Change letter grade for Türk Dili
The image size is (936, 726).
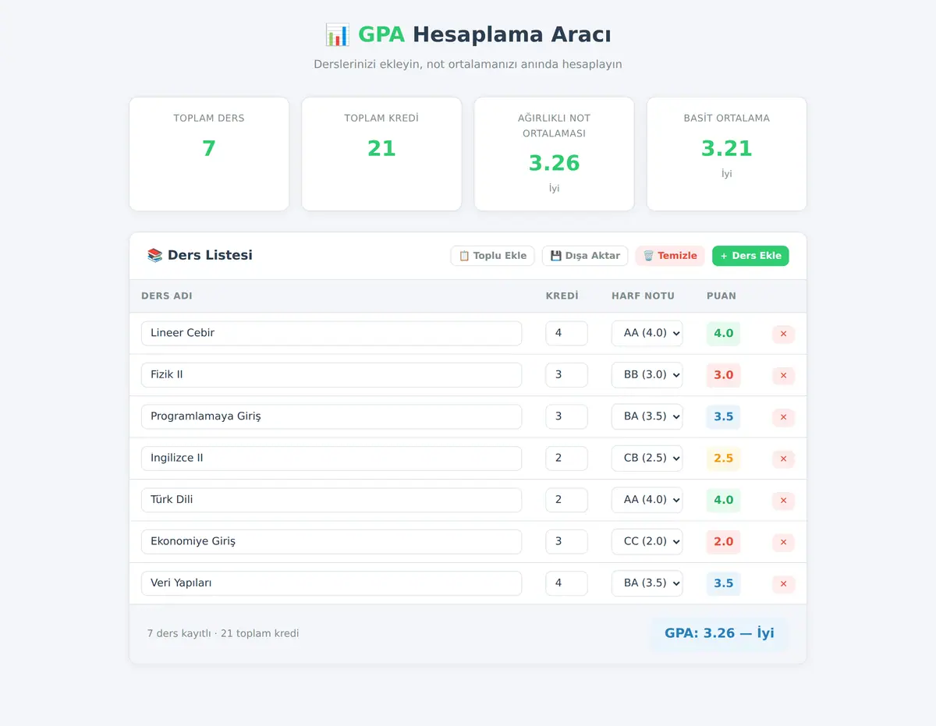point(647,500)
